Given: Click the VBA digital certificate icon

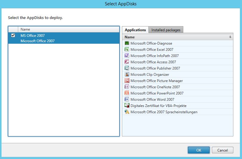Looking at the screenshot, I should pos(127,106).
